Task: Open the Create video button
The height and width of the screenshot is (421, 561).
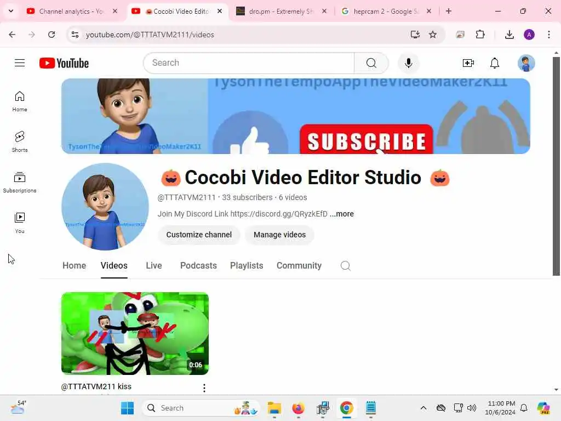Action: tap(468, 63)
